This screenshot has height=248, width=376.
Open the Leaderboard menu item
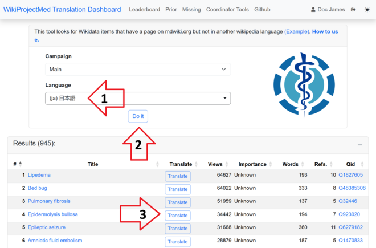[144, 10]
